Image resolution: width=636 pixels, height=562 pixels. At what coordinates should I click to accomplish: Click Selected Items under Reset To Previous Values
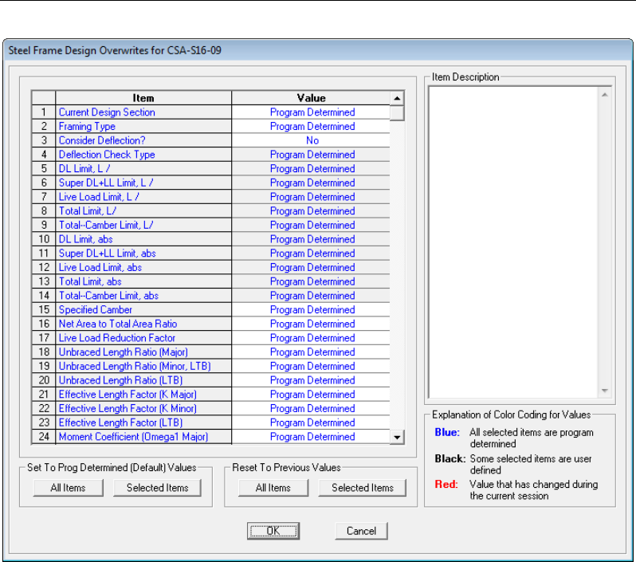[x=362, y=488]
